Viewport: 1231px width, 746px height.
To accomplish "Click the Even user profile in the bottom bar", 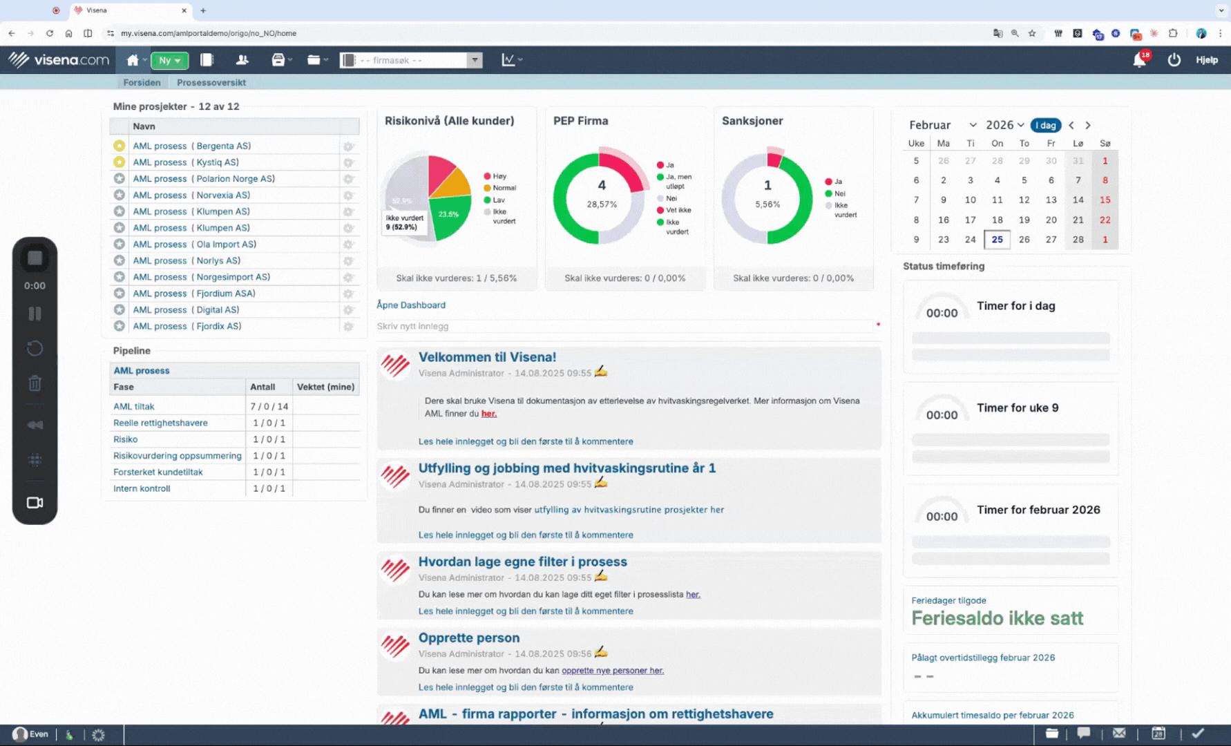I will [31, 734].
